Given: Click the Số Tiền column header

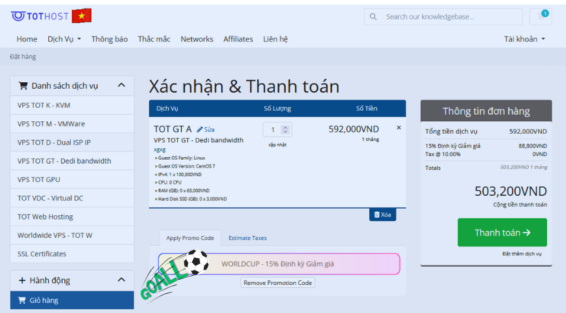Looking at the screenshot, I should (367, 108).
